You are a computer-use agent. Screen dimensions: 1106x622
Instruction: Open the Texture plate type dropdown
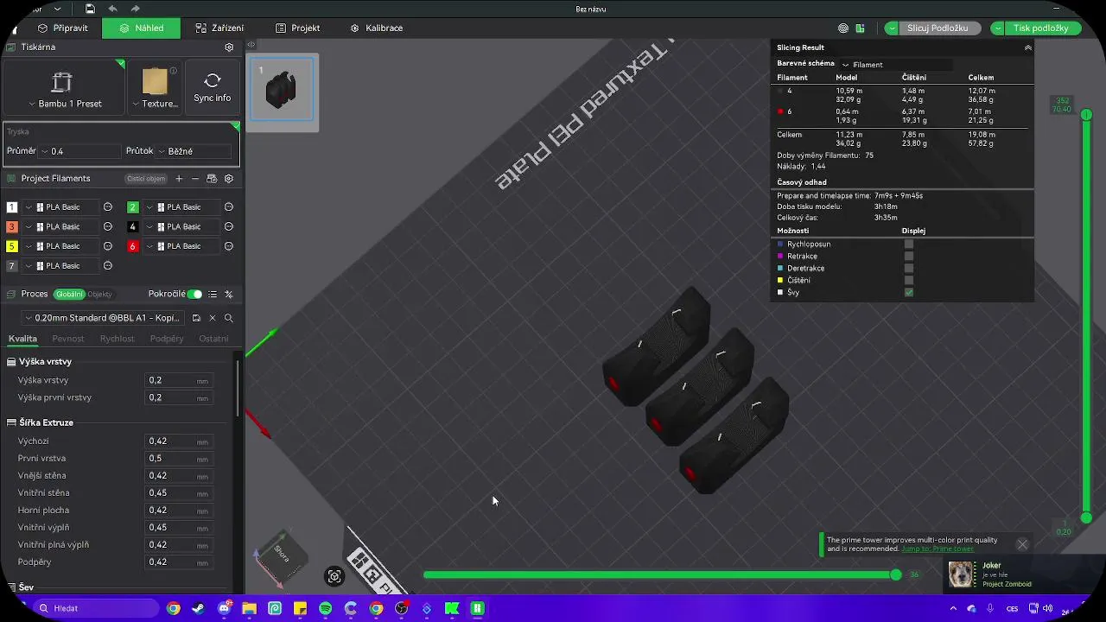pos(155,104)
